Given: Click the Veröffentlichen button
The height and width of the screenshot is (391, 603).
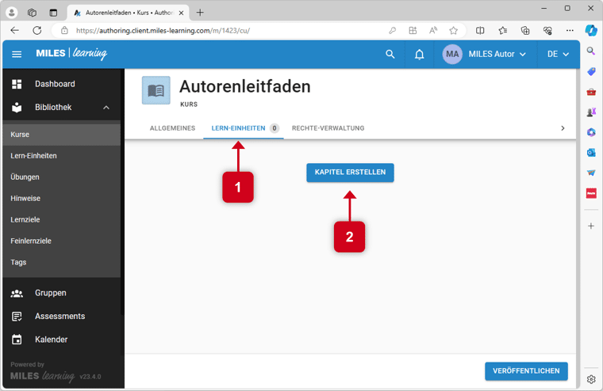Looking at the screenshot, I should point(526,371).
